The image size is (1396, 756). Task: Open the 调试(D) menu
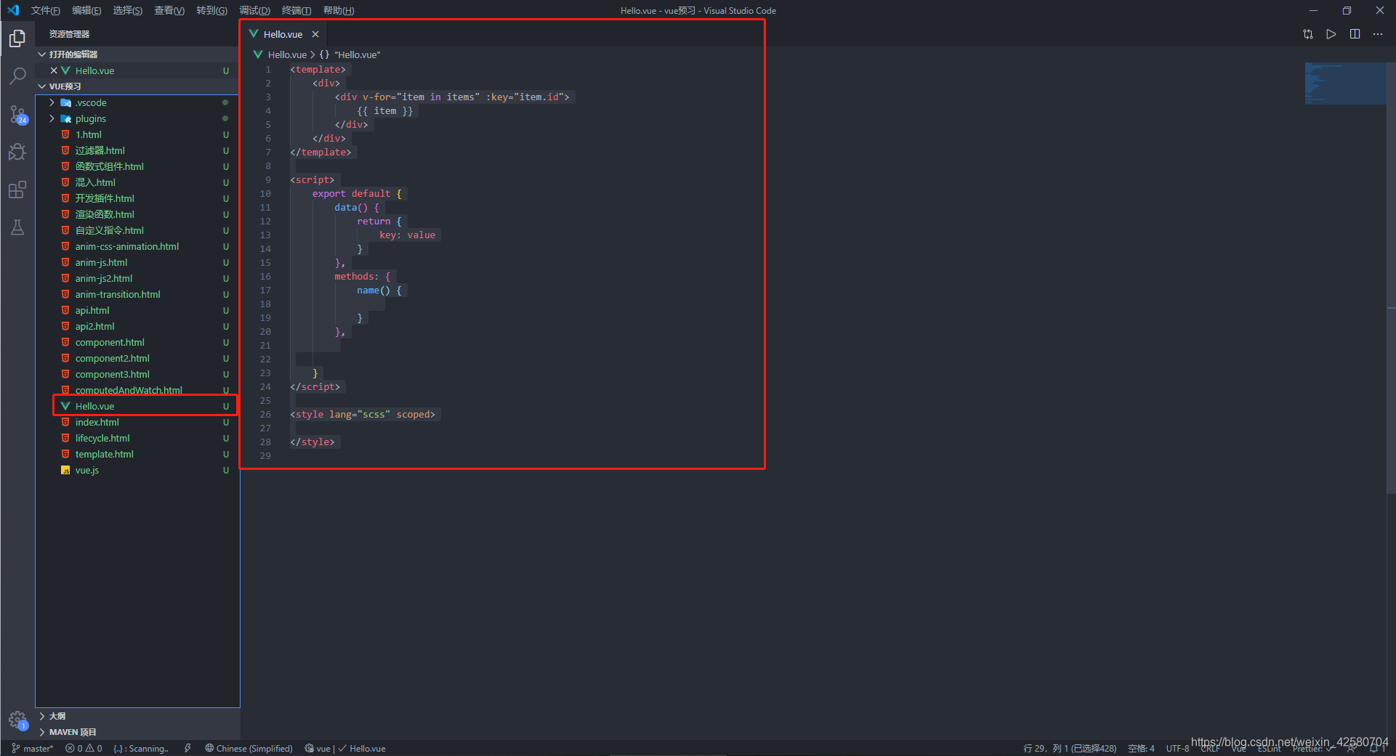click(x=254, y=10)
